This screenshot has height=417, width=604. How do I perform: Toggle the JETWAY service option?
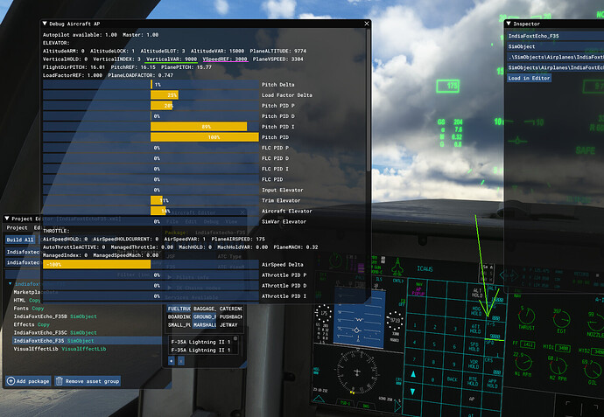pos(231,325)
